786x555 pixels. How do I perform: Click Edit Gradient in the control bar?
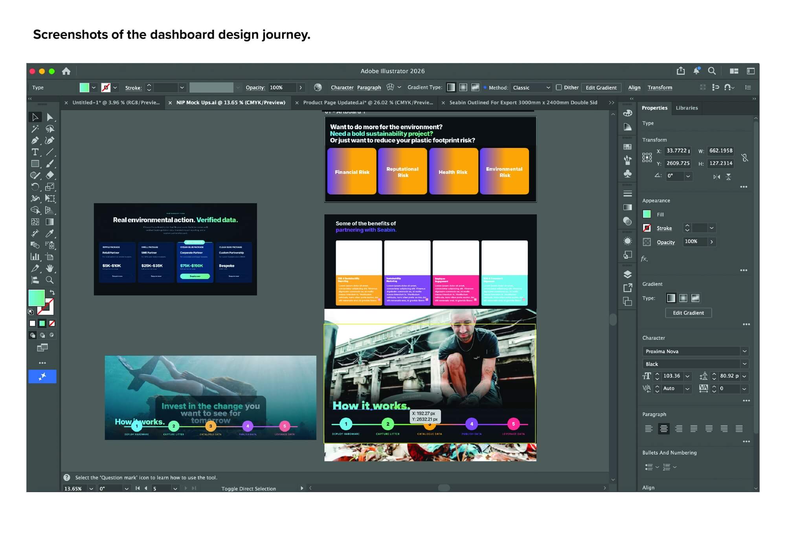pyautogui.click(x=601, y=88)
